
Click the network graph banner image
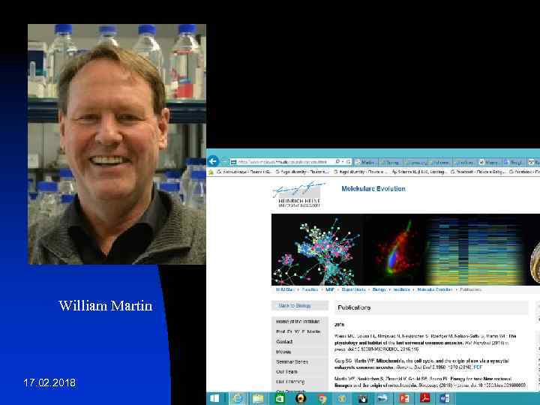pyautogui.click(x=316, y=250)
